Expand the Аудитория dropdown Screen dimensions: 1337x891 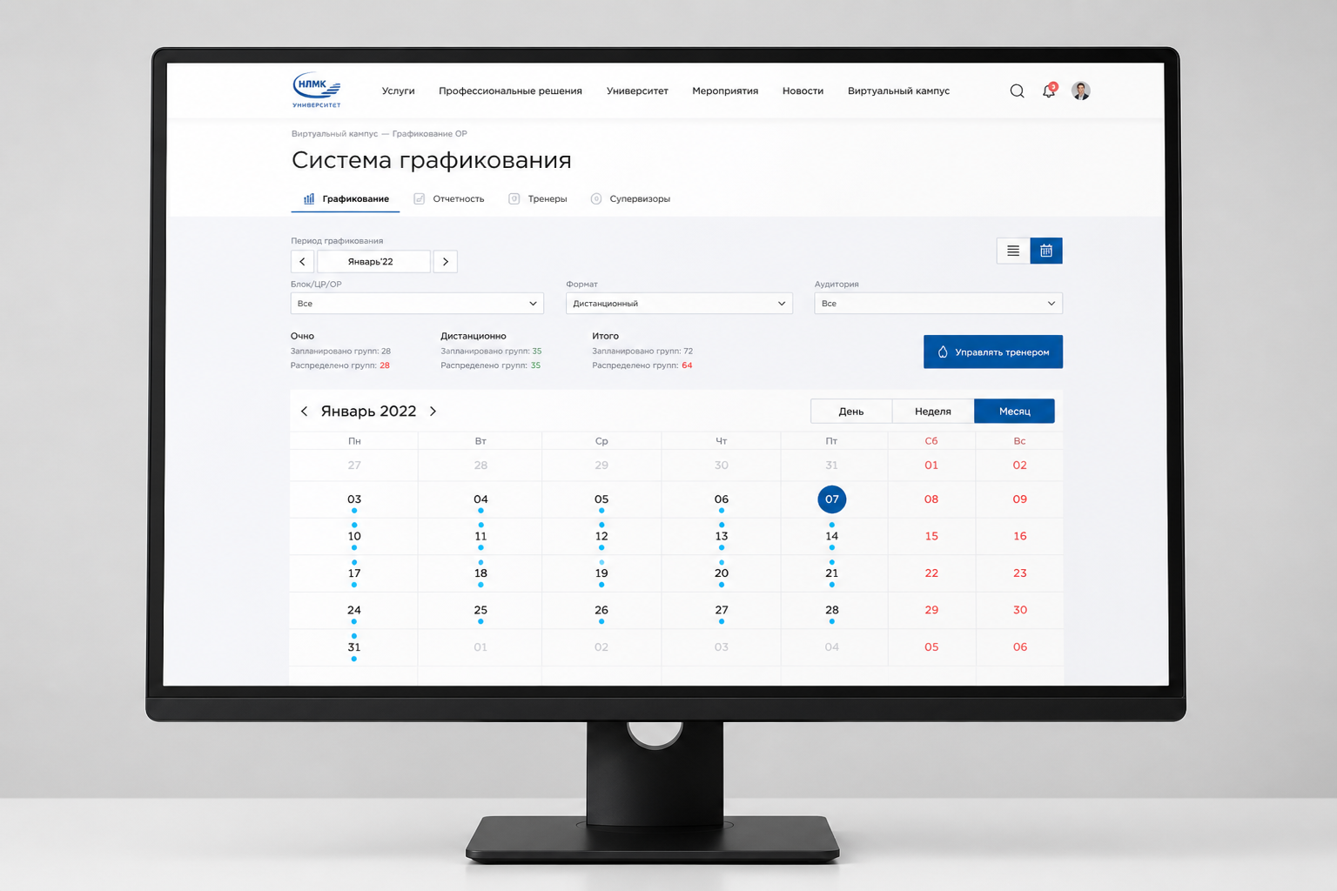[x=938, y=303]
